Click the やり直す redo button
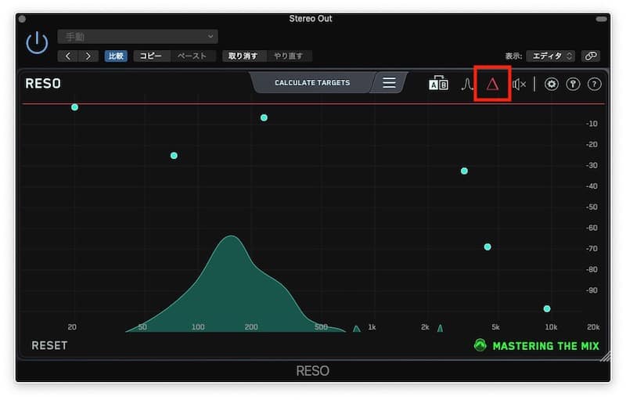The width and height of the screenshot is (626, 400). coord(289,56)
